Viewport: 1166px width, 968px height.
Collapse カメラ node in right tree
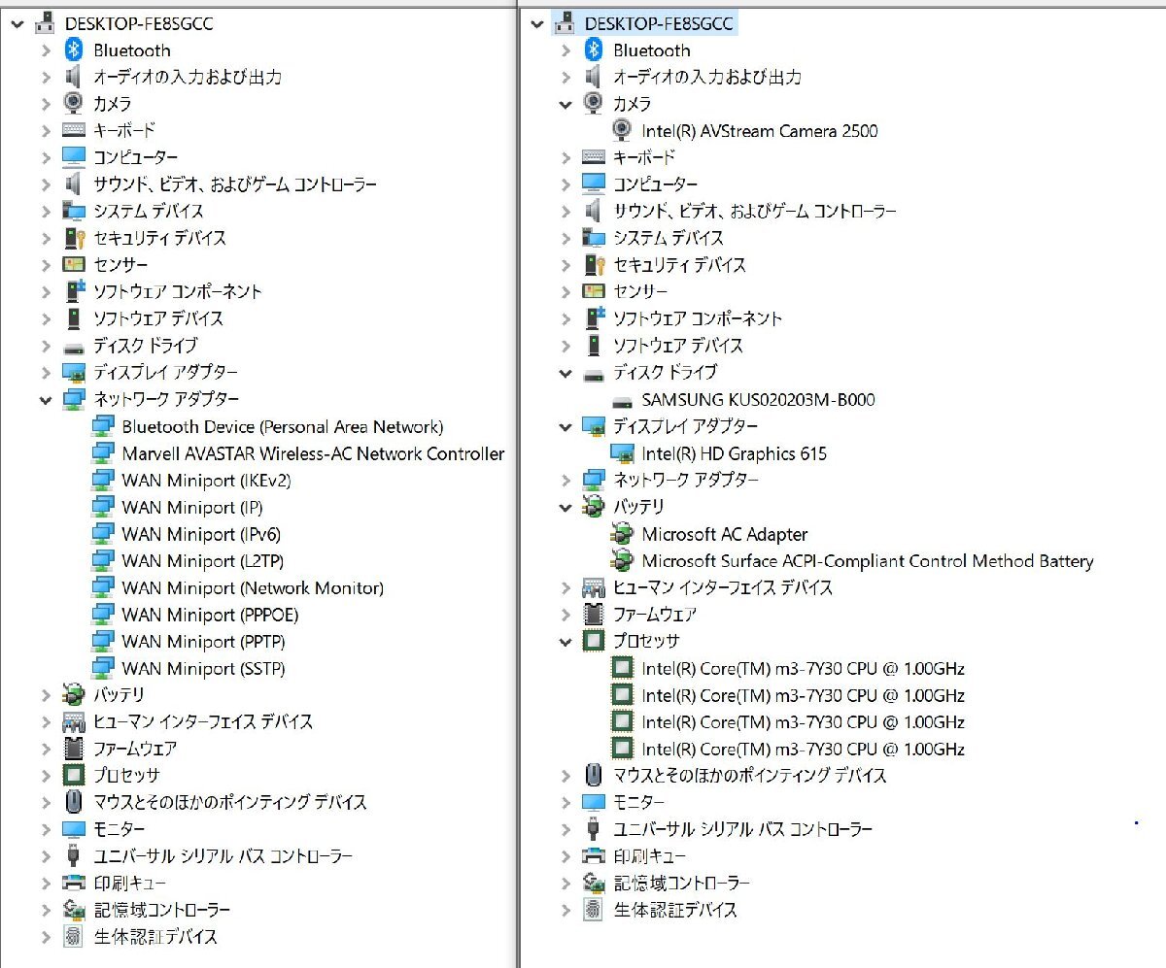(x=566, y=104)
